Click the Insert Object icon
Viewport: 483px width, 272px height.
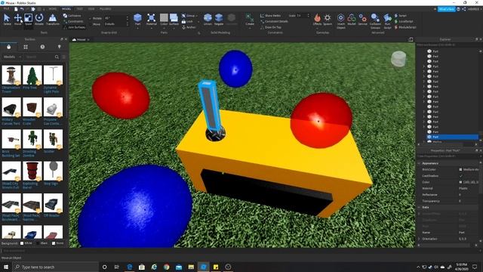(x=340, y=18)
